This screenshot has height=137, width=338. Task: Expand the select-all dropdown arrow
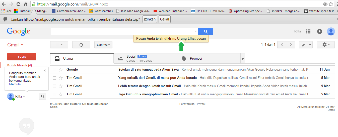click(61, 45)
